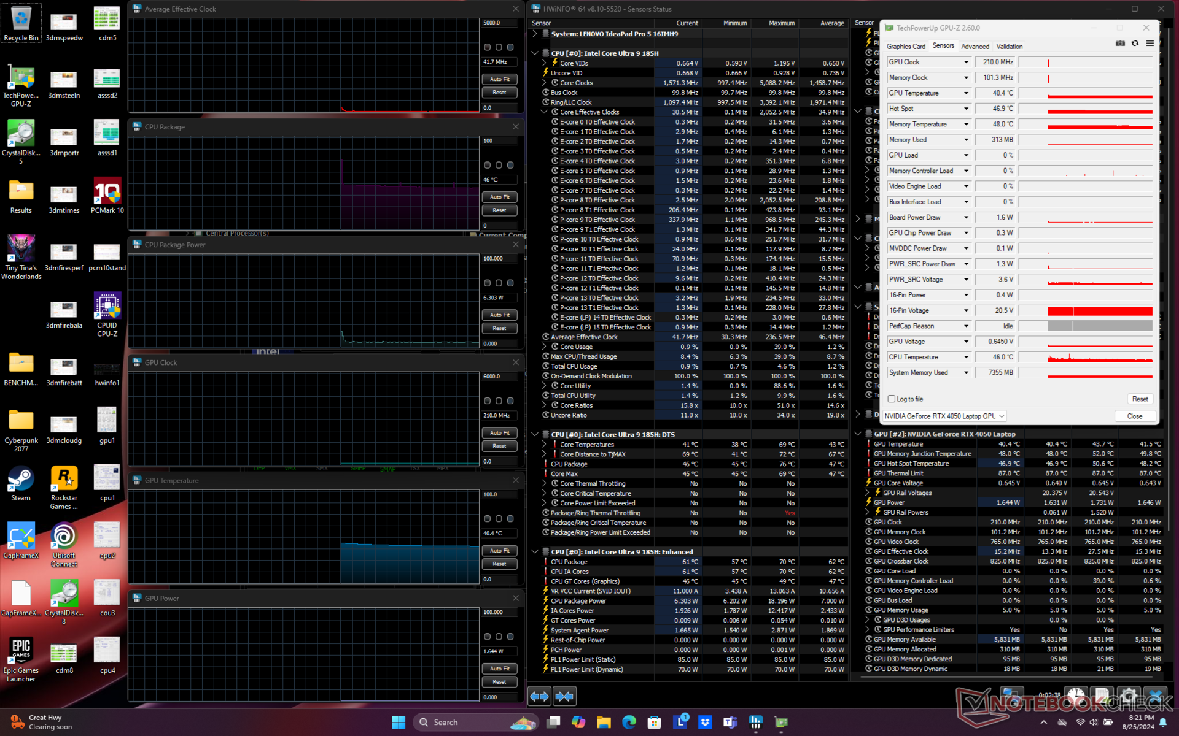Click first circle toggle in CPU Package graph
The width and height of the screenshot is (1179, 736).
coord(487,165)
